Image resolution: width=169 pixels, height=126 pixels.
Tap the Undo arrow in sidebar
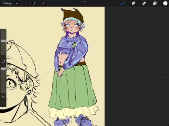tap(3, 97)
